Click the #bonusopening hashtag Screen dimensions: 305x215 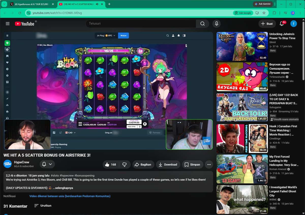coord(84,176)
